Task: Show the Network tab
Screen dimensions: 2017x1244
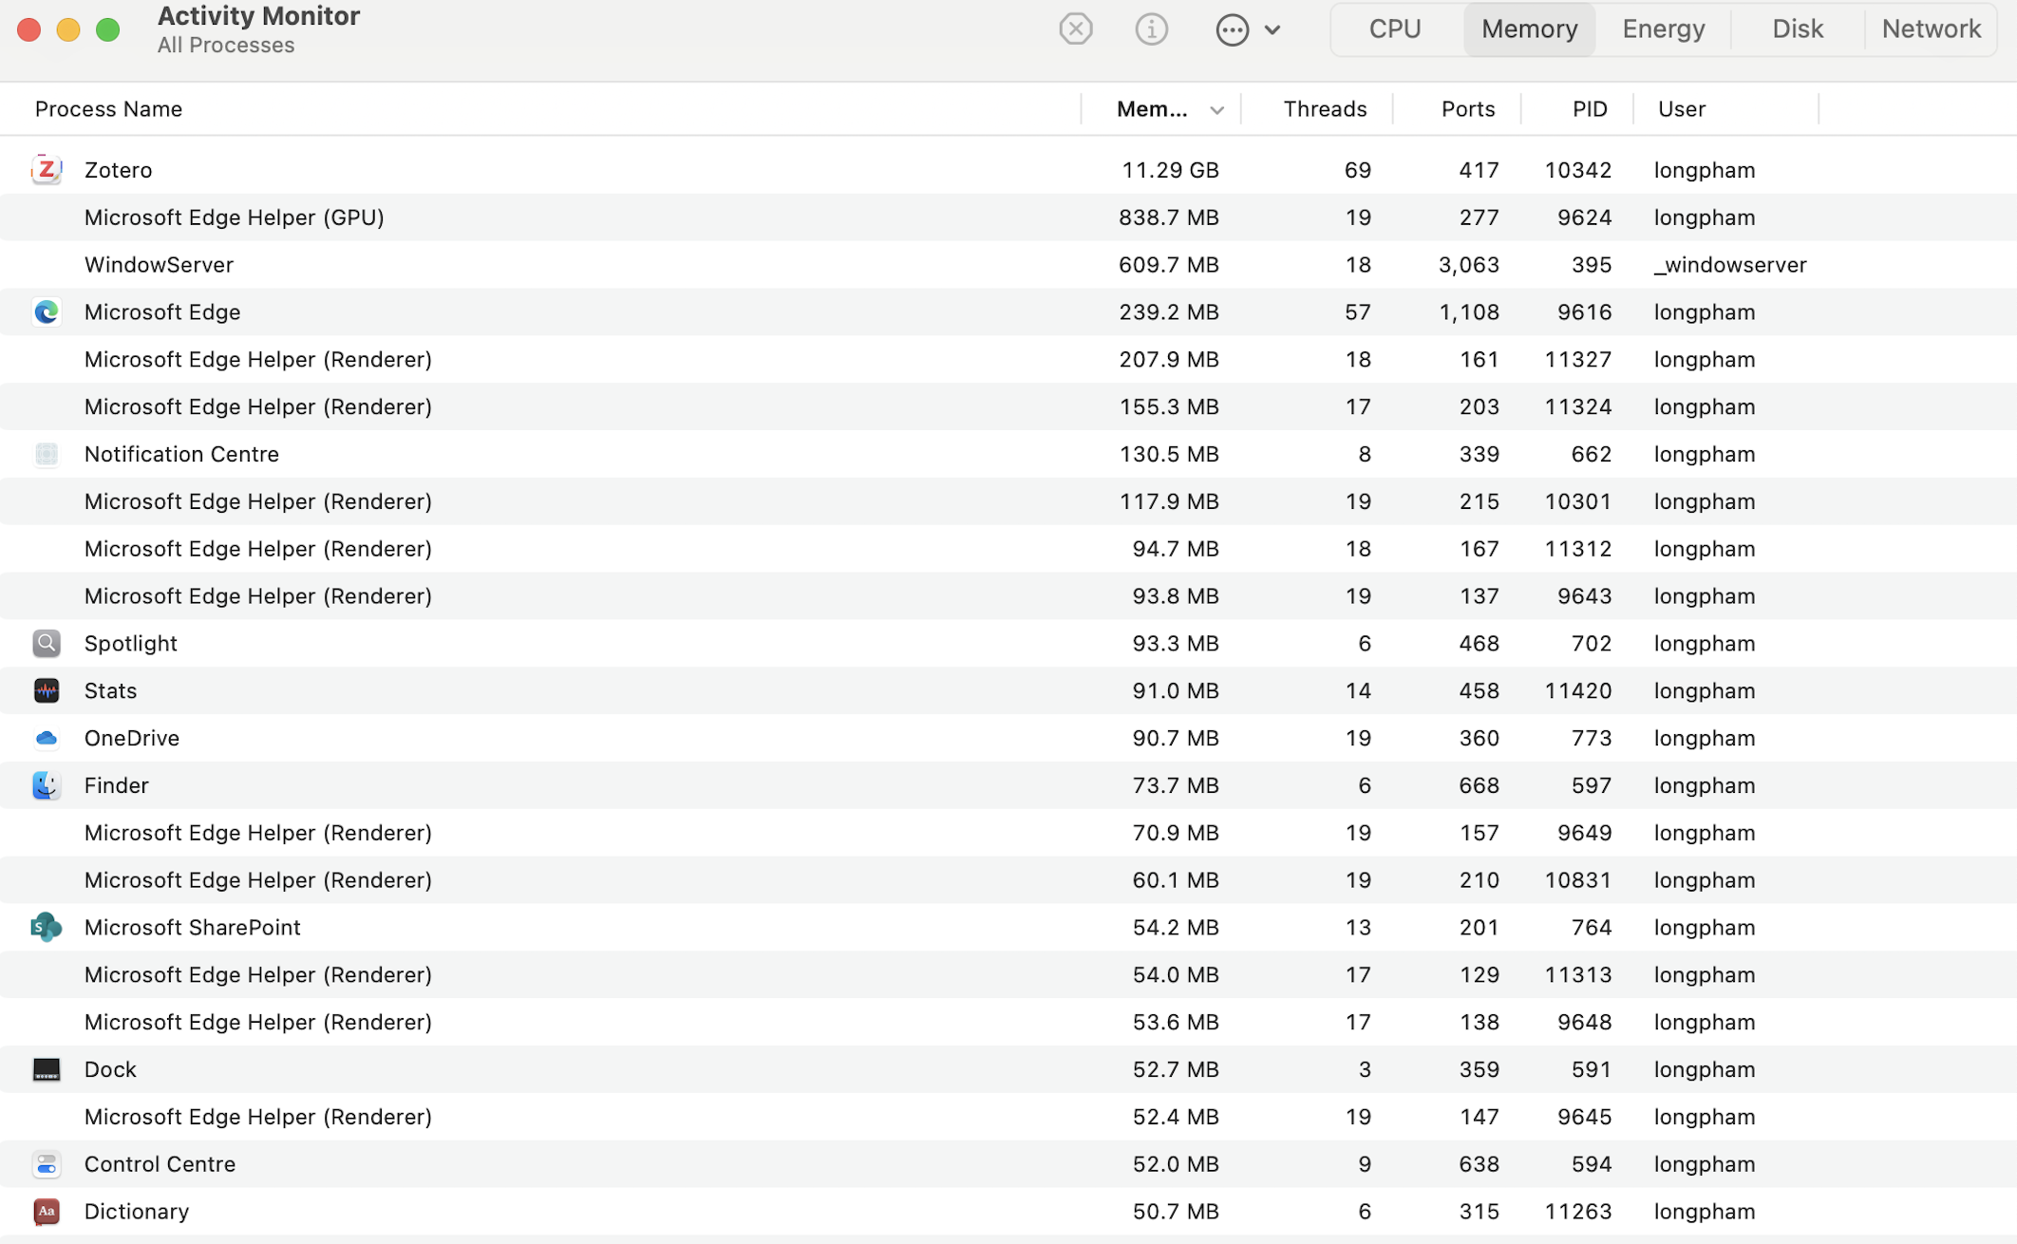Action: pos(1931,29)
